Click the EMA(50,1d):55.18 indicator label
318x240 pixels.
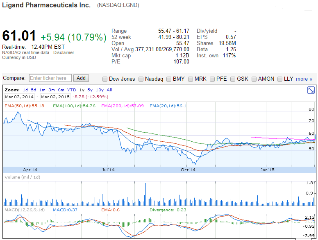[24, 106]
